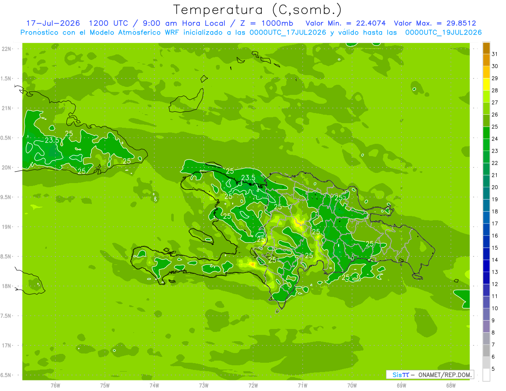Click the 'Temperatura (C,somb.)' chart title
506x391 pixels.
(x=258, y=10)
